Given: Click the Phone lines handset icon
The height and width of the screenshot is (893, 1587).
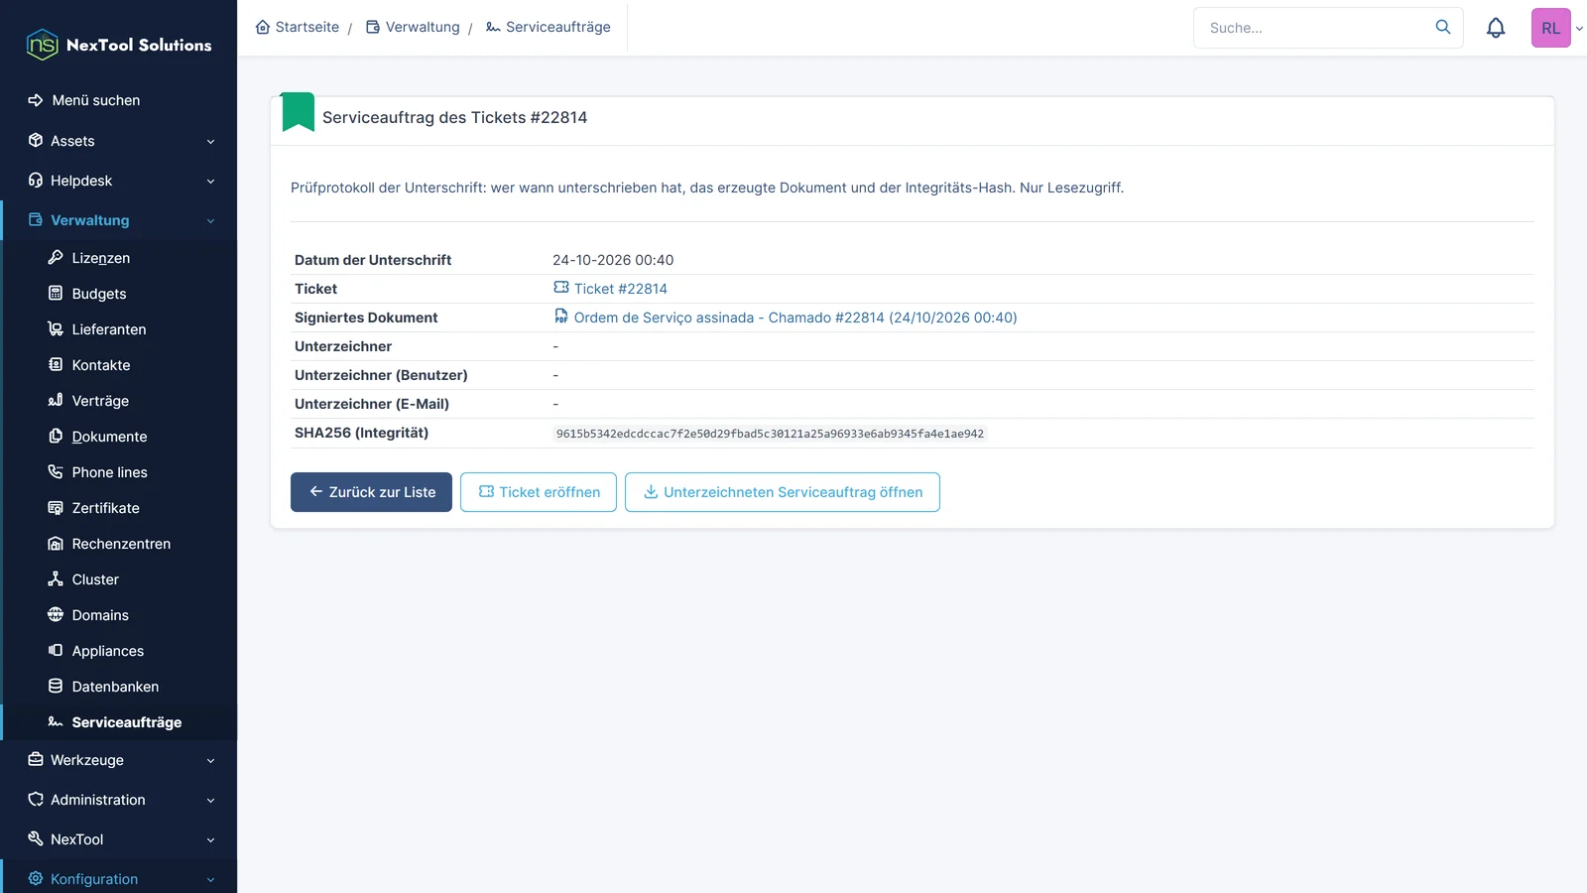Looking at the screenshot, I should coord(56,472).
